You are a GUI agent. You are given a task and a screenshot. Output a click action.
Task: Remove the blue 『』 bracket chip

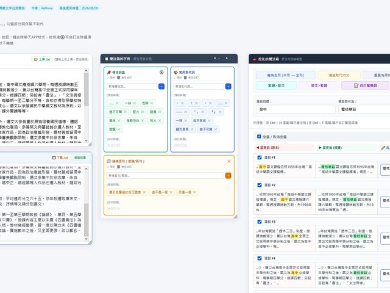click(220, 112)
